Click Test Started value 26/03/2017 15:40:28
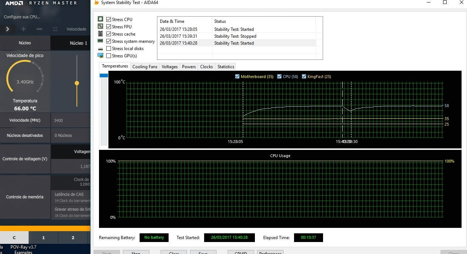Viewport: 467px width, 254px height. [230, 237]
